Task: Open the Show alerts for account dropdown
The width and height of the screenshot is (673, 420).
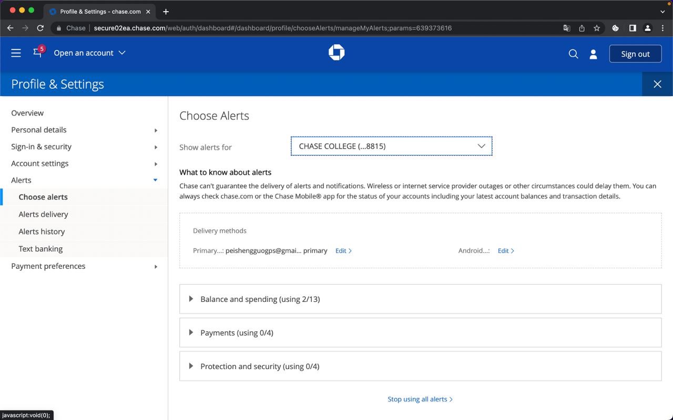Action: [x=391, y=146]
